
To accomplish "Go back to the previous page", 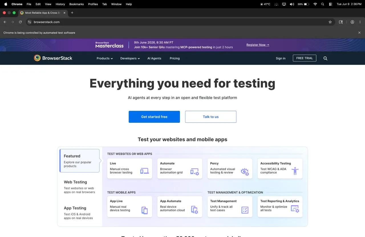I will pos(5,22).
